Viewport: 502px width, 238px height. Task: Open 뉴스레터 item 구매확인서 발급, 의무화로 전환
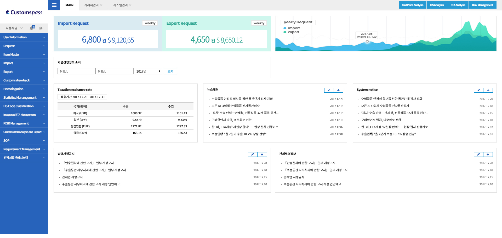(232, 120)
